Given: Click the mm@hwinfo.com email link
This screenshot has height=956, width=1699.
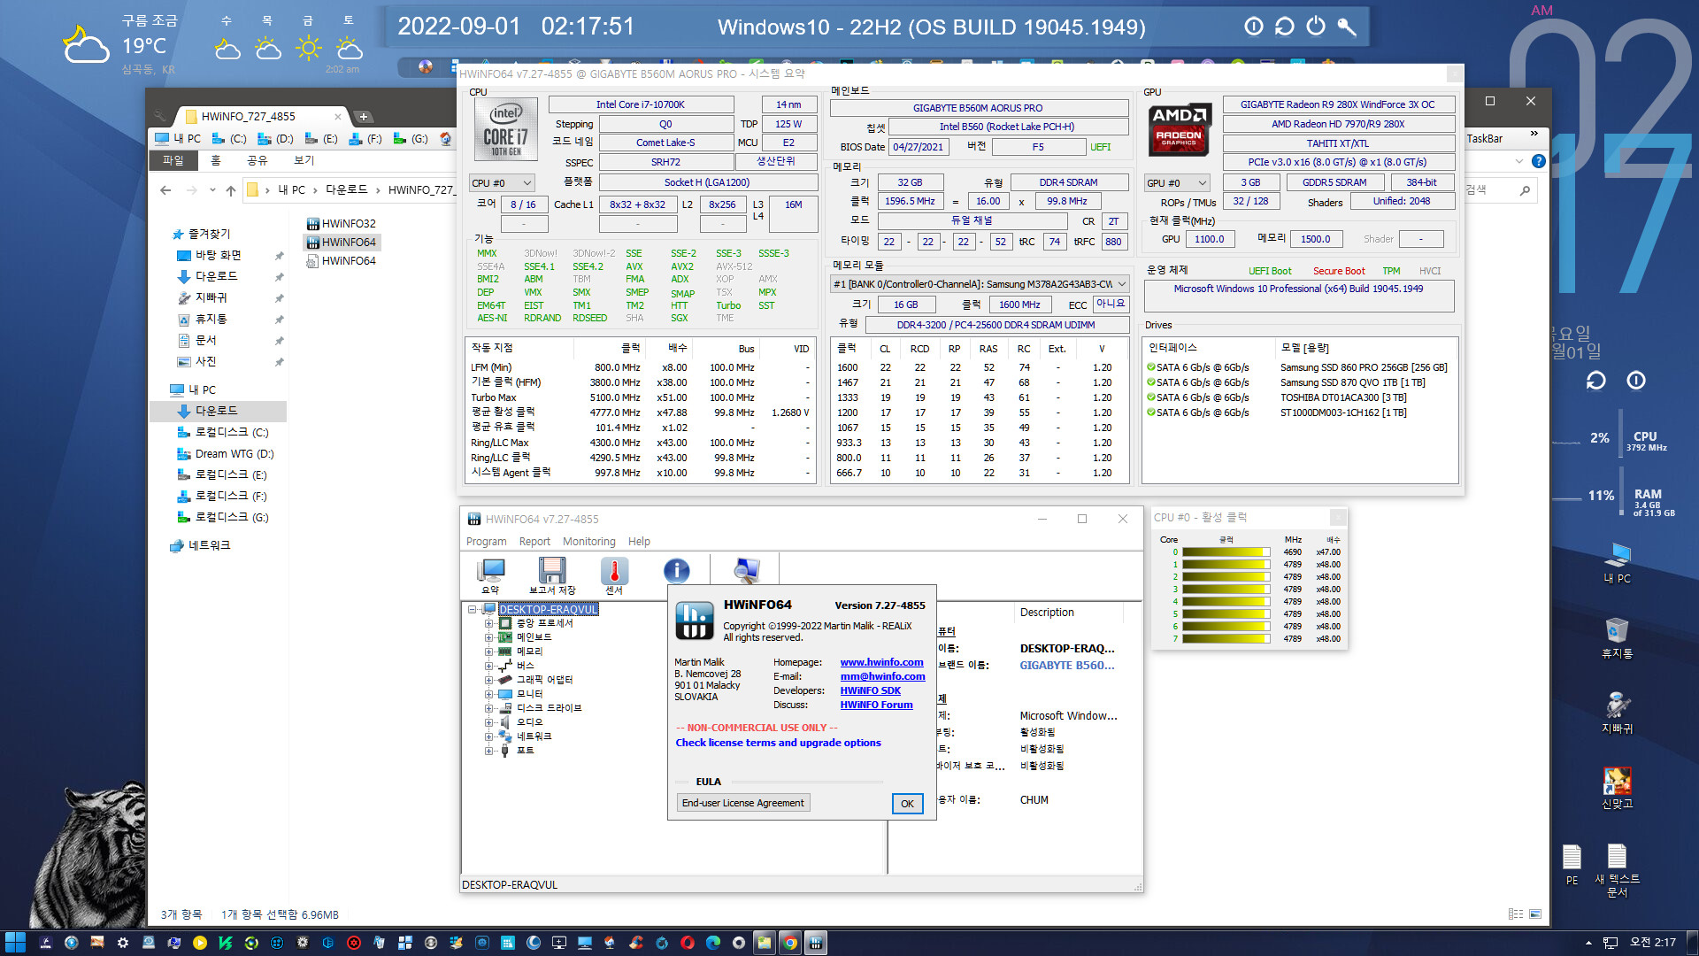Looking at the screenshot, I should tap(882, 677).
